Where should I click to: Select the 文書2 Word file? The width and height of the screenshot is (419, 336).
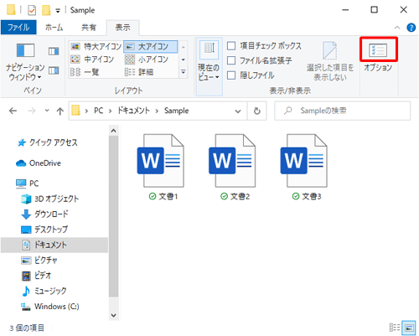pyautogui.click(x=232, y=168)
